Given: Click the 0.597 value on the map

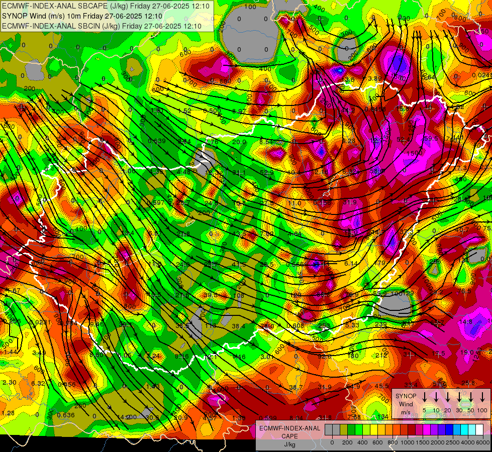Looking at the screenshot, I should 155,202.
